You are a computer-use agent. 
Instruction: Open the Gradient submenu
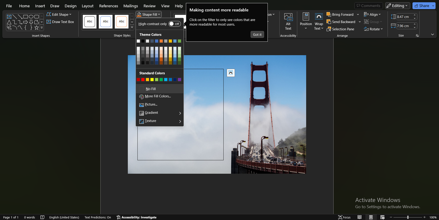(160, 113)
